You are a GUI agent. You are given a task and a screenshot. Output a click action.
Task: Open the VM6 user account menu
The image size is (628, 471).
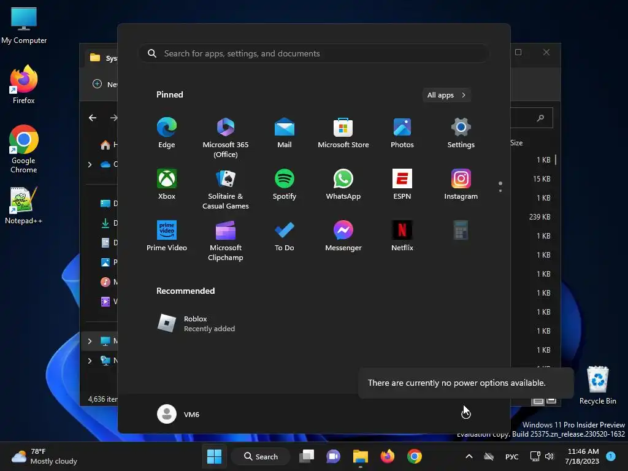coord(178,414)
